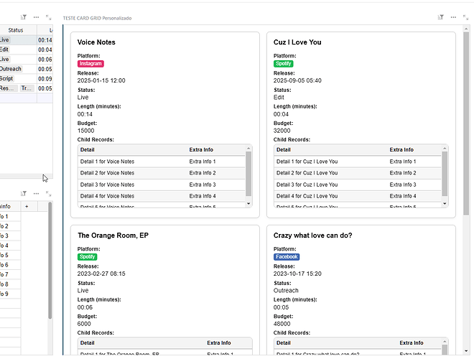Click release date 2023-02-27 08:15

101,274
